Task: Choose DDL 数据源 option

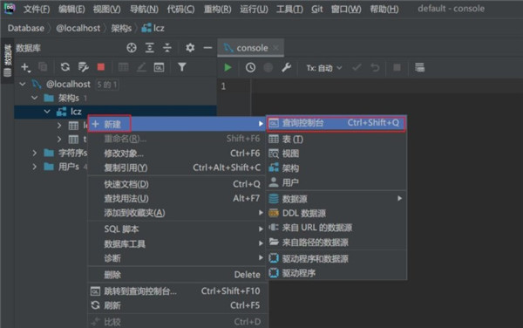Action: (336, 213)
